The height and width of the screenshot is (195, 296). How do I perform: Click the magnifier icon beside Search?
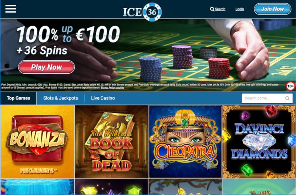(212, 9)
